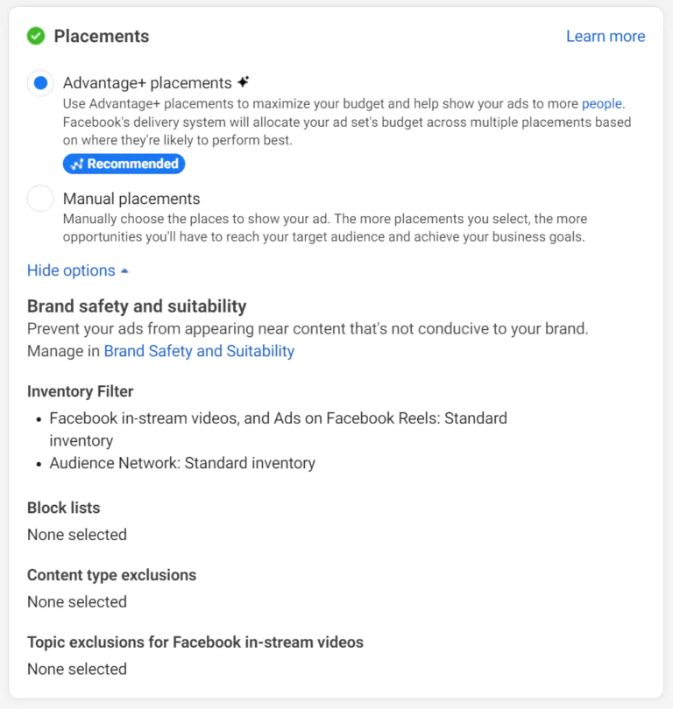Screen dimensions: 673x709
Task: Click the chart icon inside Recommended badge
Action: (x=76, y=165)
